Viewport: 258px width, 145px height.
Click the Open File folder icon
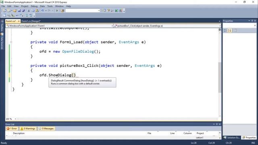click(15, 11)
